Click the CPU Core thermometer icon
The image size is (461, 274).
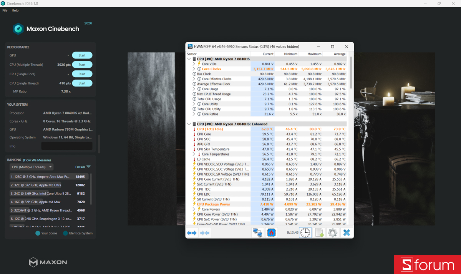pyautogui.click(x=194, y=134)
